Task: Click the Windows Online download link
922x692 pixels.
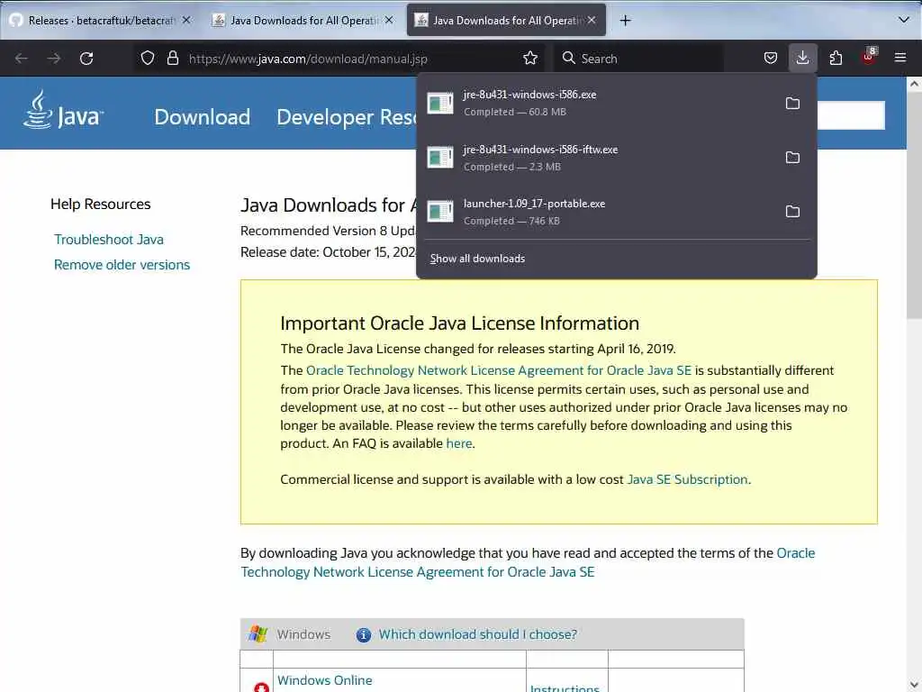Action: coord(324,680)
